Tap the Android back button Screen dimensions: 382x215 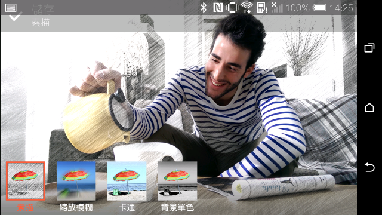369,167
